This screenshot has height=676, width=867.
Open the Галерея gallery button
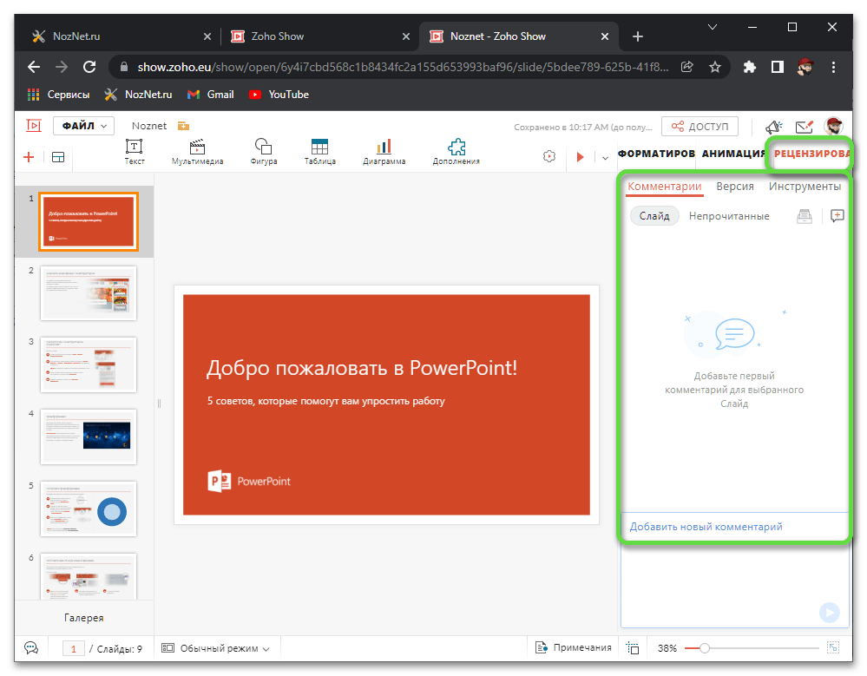tap(84, 618)
